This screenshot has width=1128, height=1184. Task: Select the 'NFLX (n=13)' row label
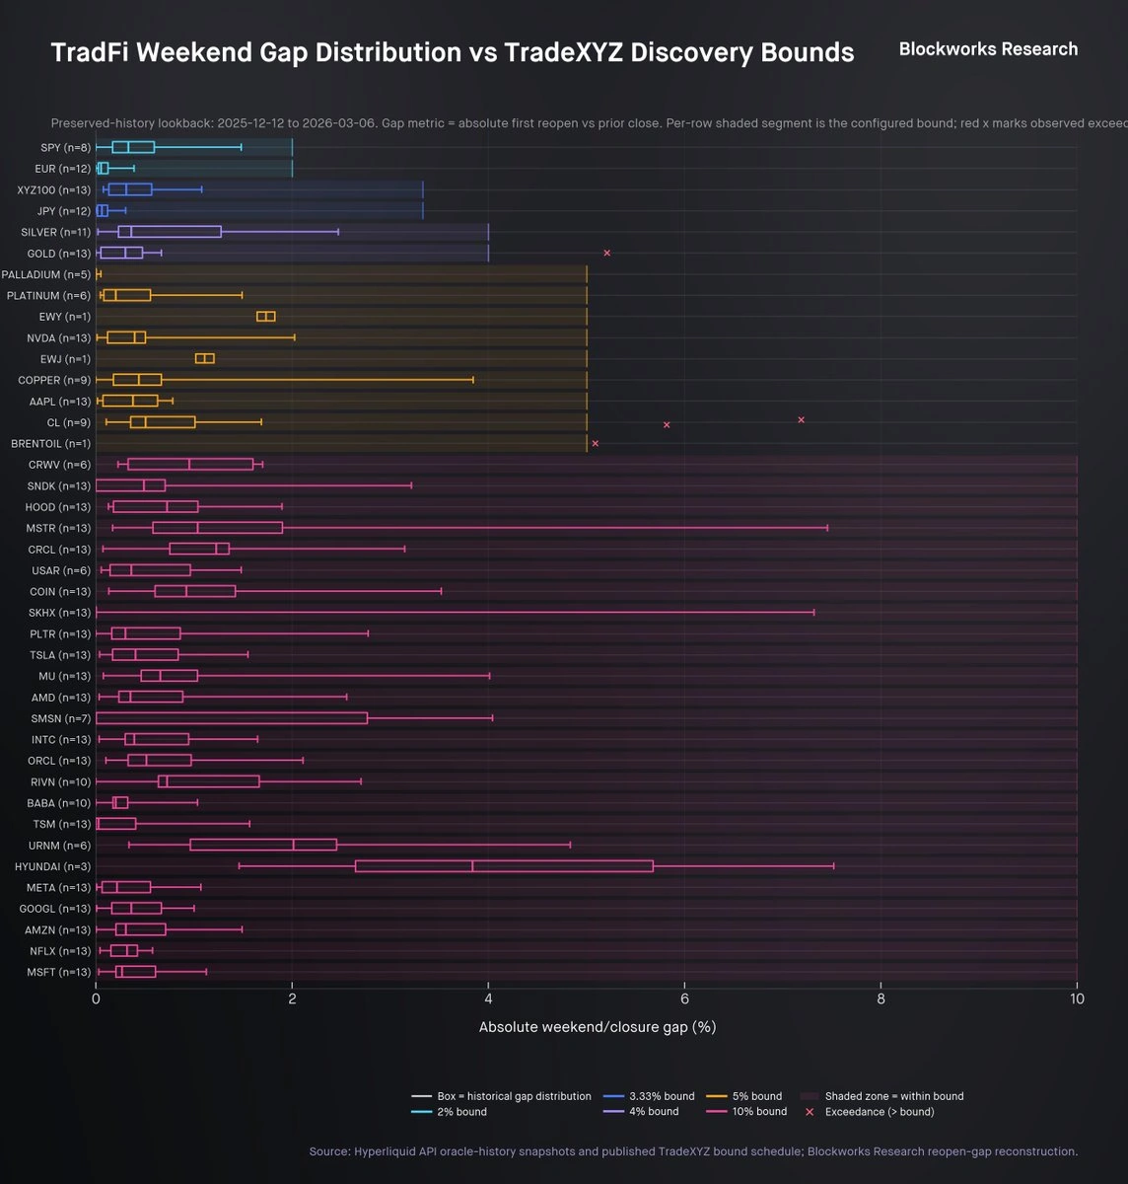pos(60,951)
